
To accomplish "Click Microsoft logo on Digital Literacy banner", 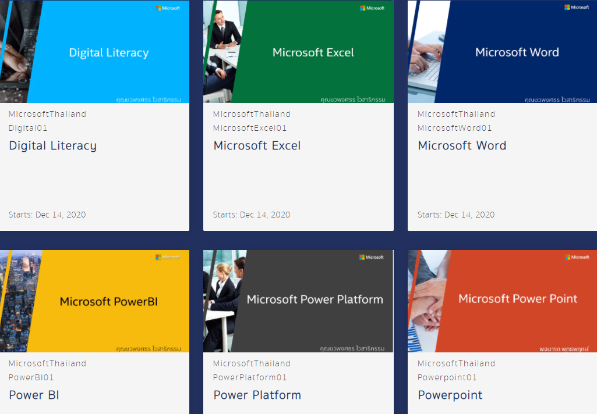I will pos(168,8).
